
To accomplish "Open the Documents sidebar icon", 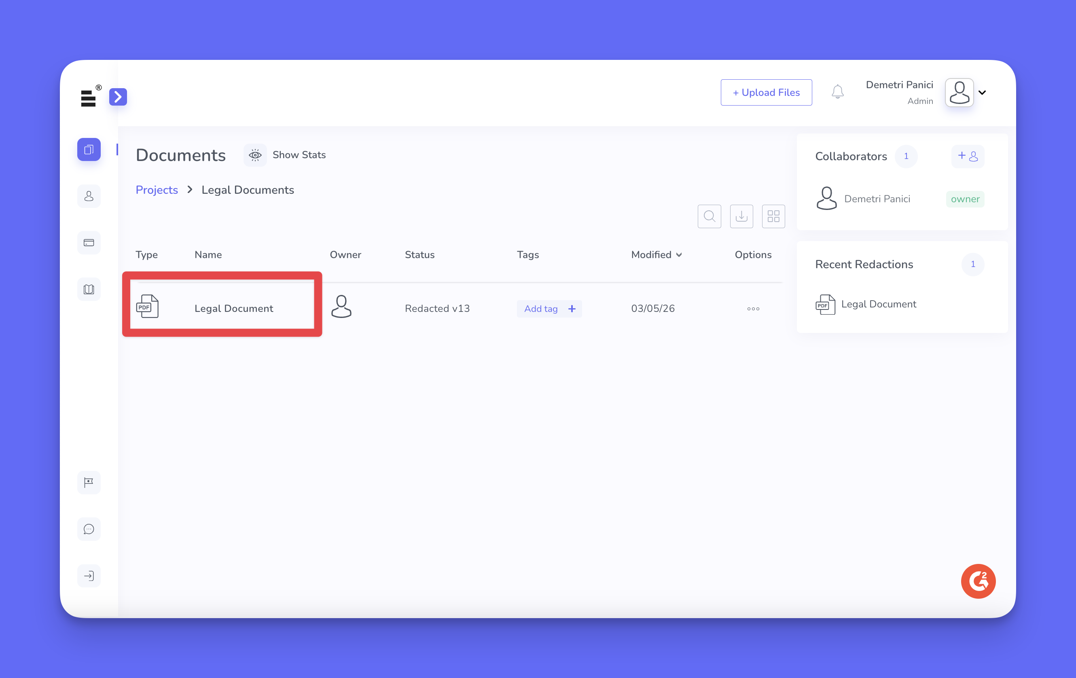I will point(89,150).
